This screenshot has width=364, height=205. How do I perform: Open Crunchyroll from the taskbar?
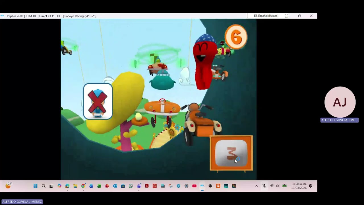point(218,186)
